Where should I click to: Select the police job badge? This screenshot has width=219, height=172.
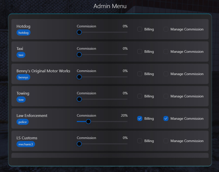click(x=23, y=122)
